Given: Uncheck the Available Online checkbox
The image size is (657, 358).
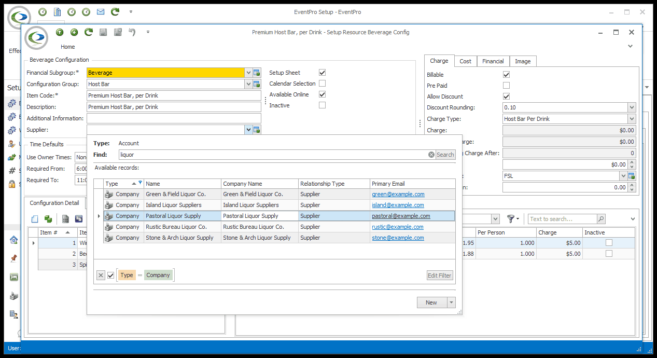Looking at the screenshot, I should (x=323, y=94).
